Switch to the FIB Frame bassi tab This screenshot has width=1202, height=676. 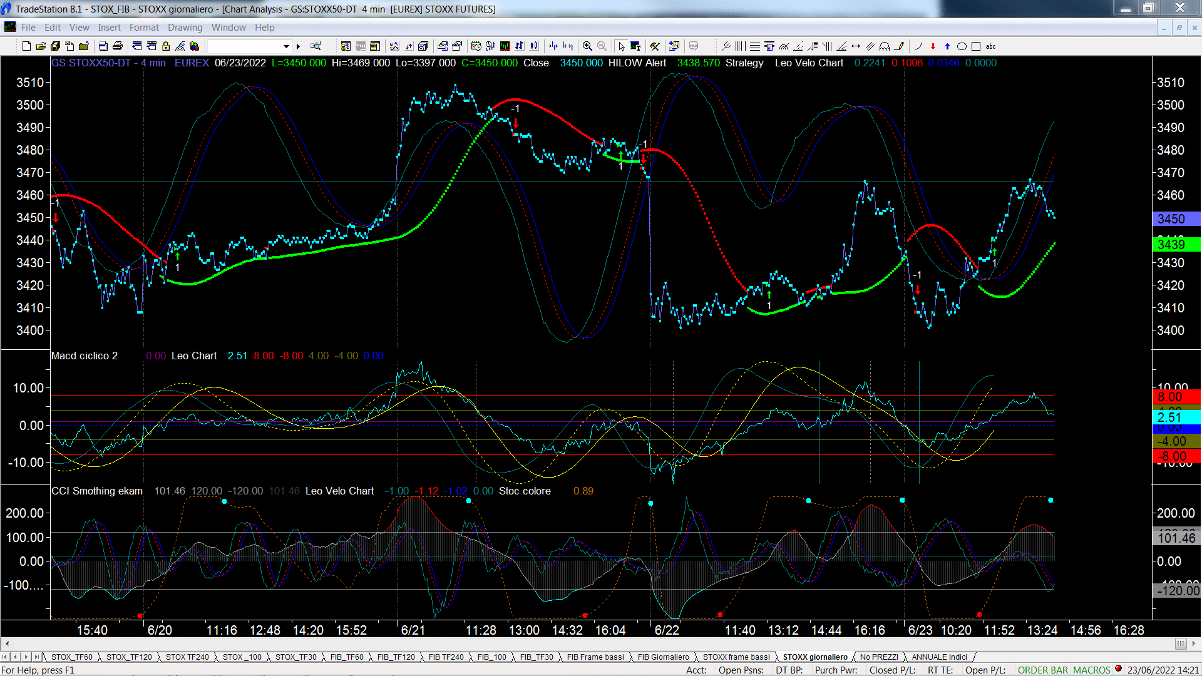coord(595,657)
